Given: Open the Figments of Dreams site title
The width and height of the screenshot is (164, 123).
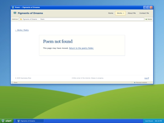Looking at the screenshot, I should coord(30,13).
